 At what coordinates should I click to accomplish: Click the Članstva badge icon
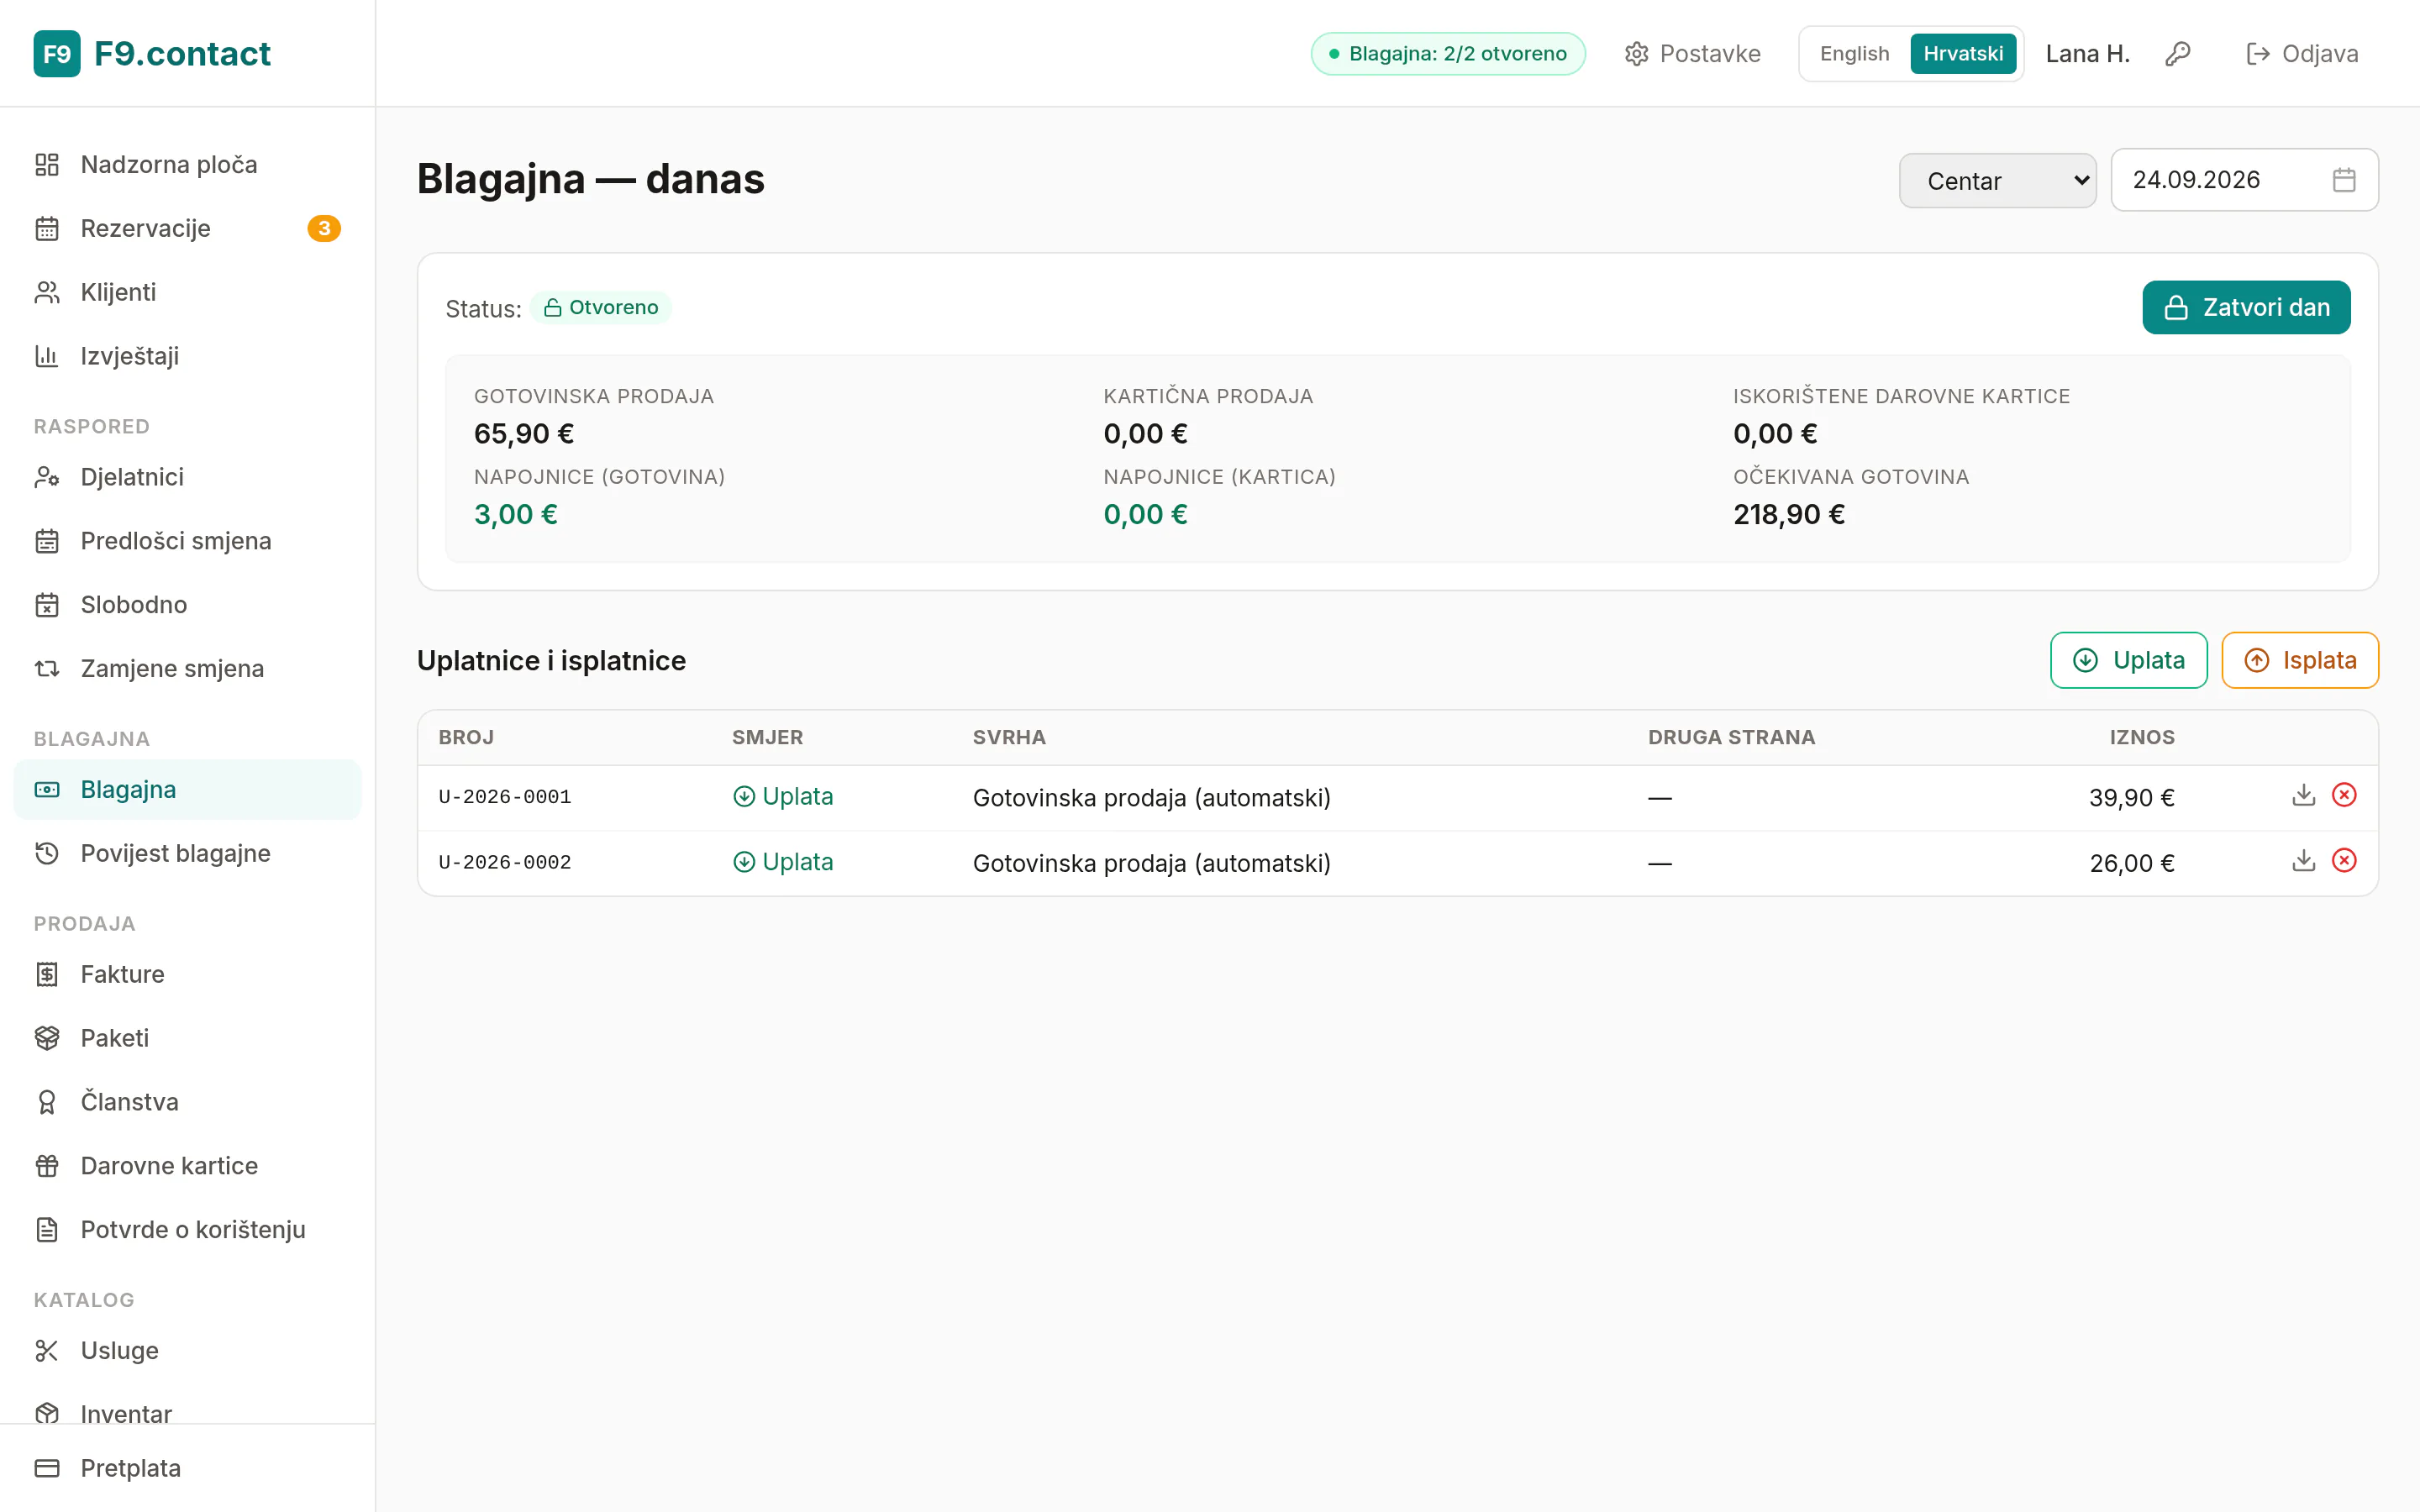(x=47, y=1103)
